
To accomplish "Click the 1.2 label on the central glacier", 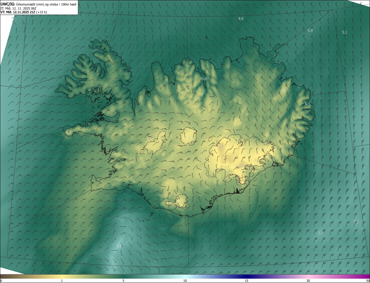I will 187,137.
